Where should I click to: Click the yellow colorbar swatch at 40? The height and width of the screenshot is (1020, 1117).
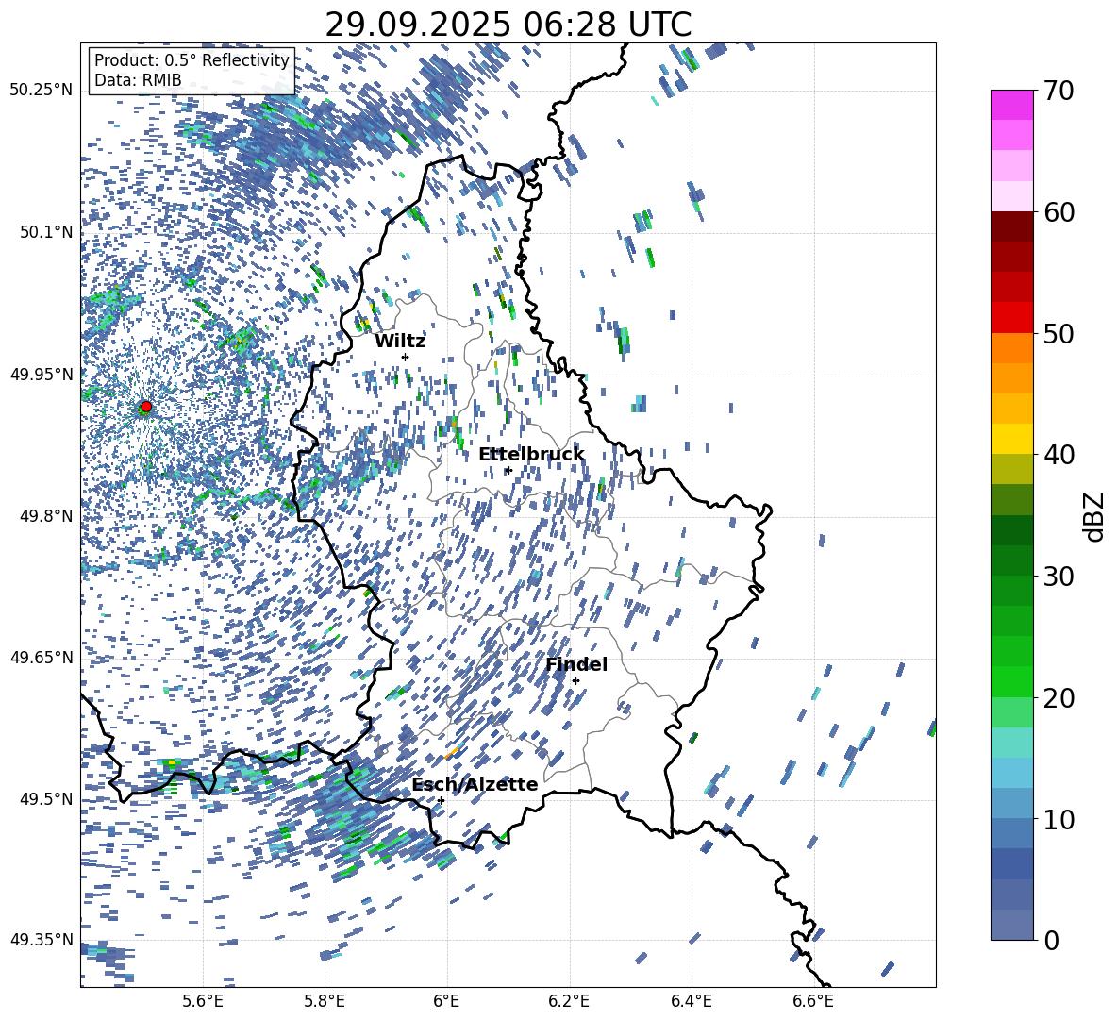point(1011,439)
